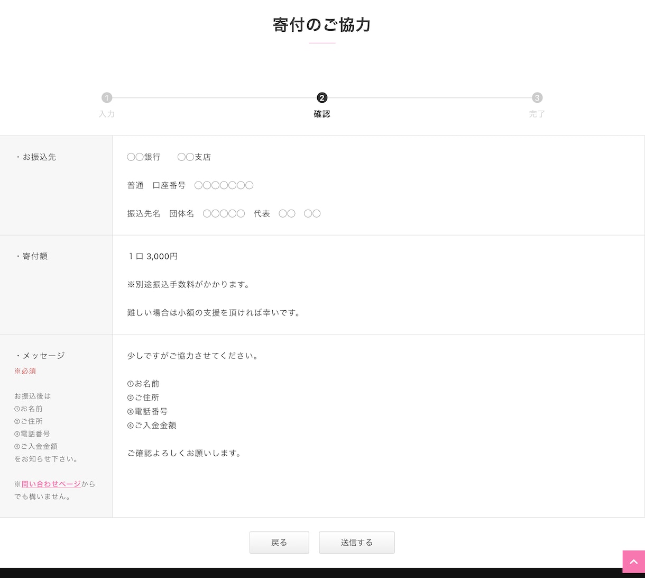Click the 入力 step label
This screenshot has width=645, height=578.
(107, 114)
